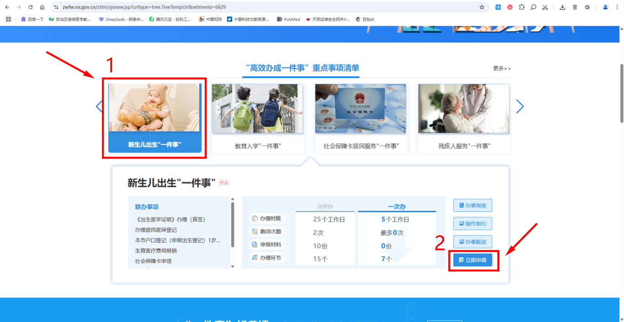Viewport: 624px width, 322px height.
Task: Select the 教育入学"一件事" card
Action: point(258,119)
